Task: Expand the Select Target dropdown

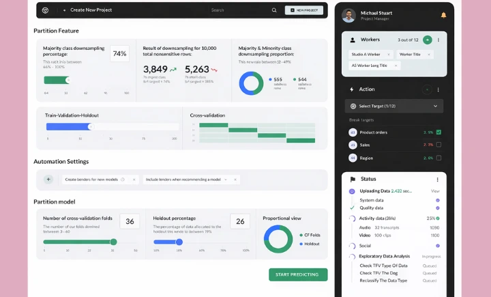Action: [x=394, y=106]
